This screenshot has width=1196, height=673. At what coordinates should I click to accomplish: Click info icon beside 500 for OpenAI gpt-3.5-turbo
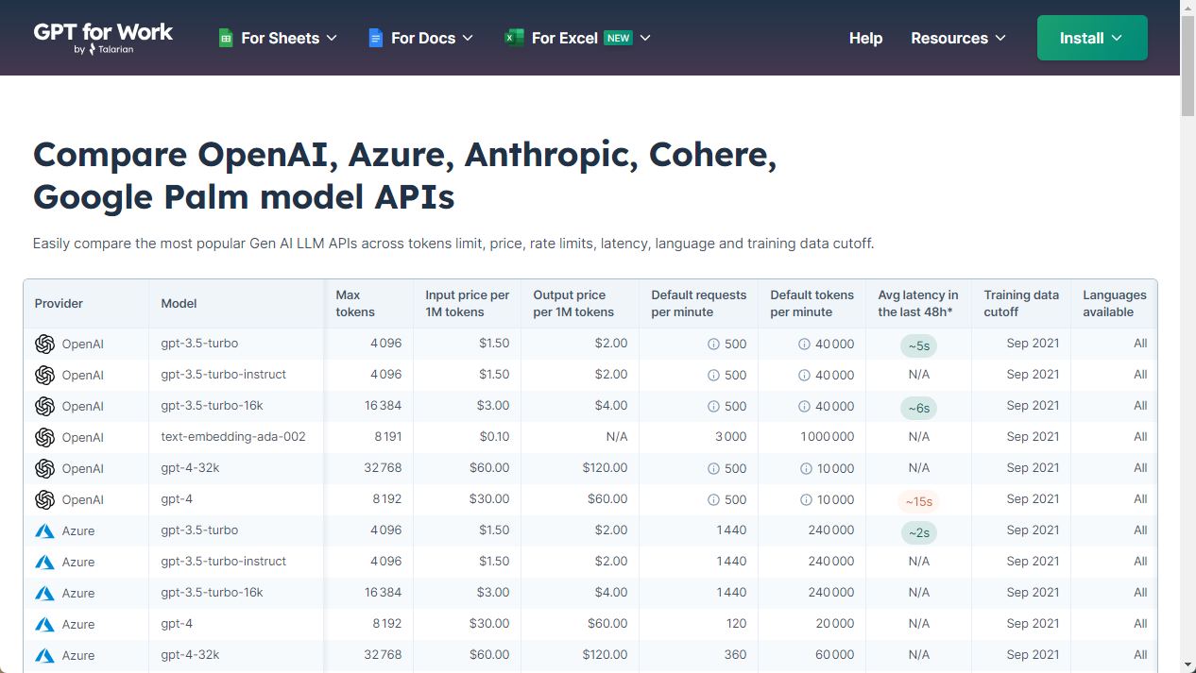713,345
